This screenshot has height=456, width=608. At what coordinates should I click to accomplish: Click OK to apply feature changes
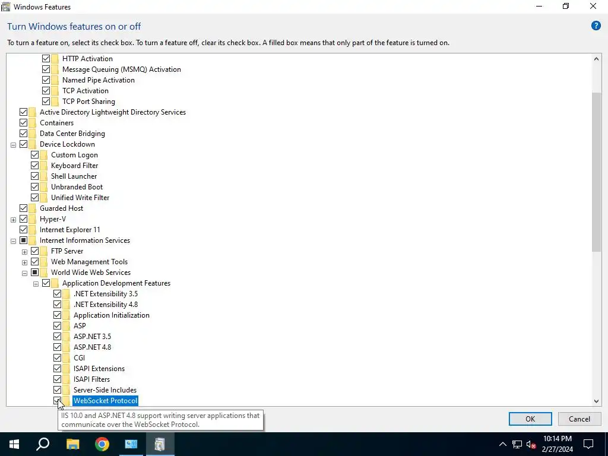point(530,419)
